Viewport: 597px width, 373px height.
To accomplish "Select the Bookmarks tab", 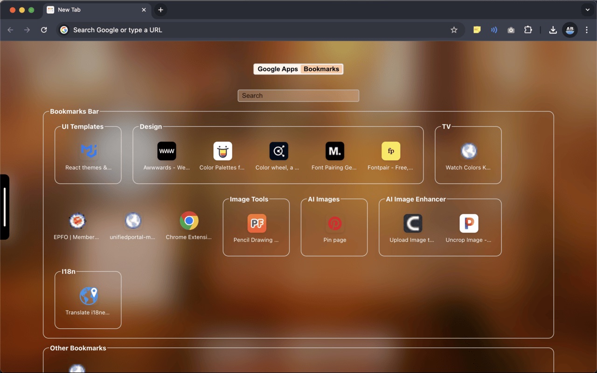I will [321, 69].
